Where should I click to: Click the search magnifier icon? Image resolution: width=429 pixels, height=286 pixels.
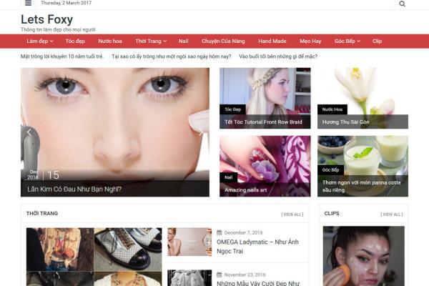pos(402,4)
